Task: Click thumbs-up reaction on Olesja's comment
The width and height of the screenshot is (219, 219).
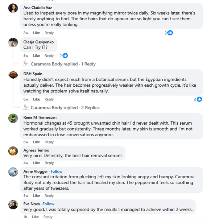Action: [65, 56]
